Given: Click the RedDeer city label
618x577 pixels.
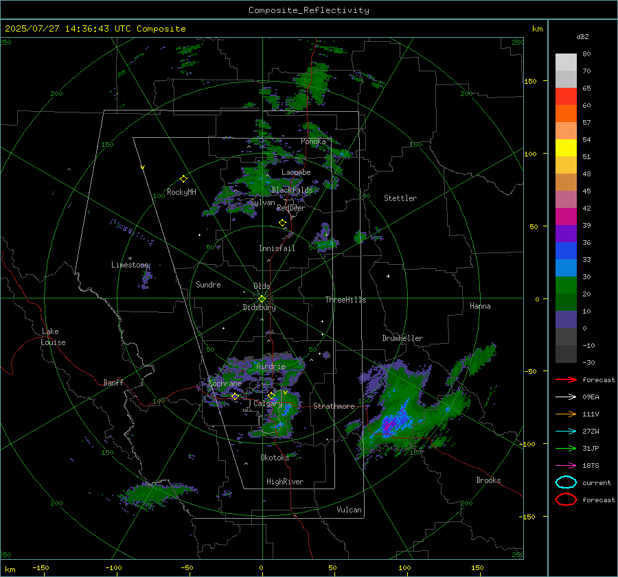Looking at the screenshot, I should pyautogui.click(x=291, y=208).
